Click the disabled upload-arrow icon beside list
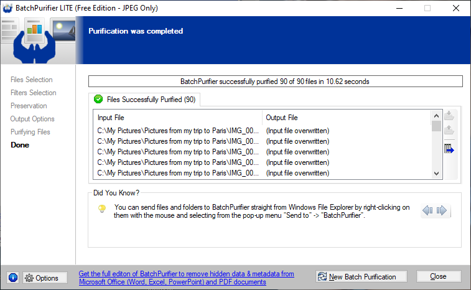 [x=449, y=130]
